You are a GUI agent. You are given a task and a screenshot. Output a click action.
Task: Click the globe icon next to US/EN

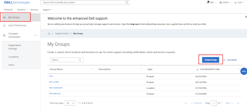tap(221, 3)
